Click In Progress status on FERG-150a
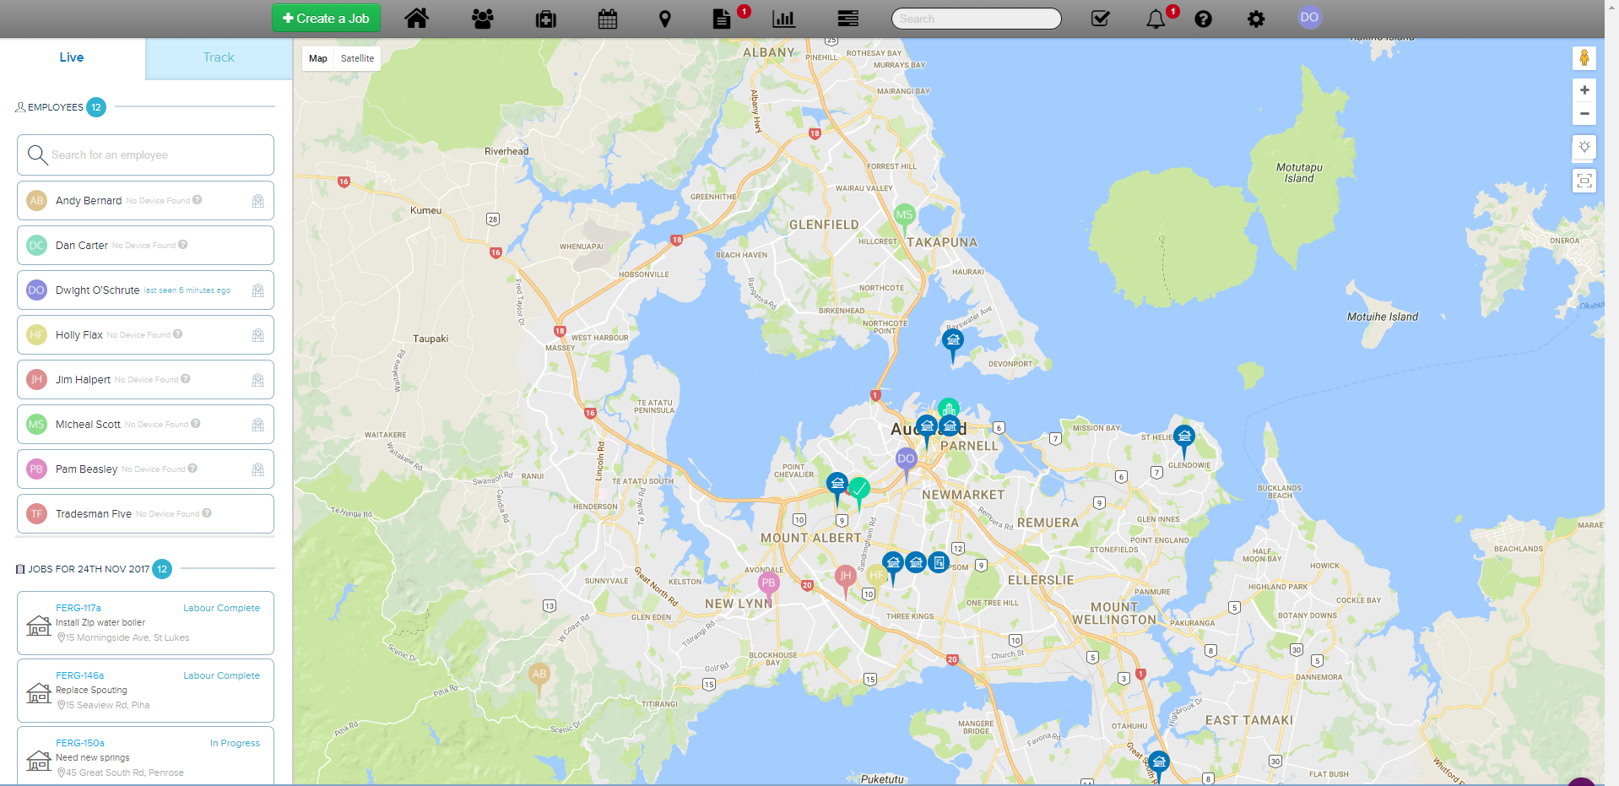1619x786 pixels. [x=235, y=743]
